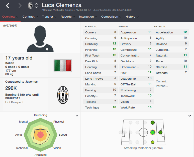Open the Reports menu
Screen dimensions: 194x157
coord(68,17)
